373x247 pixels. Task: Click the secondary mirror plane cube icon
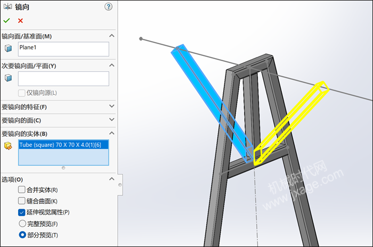coord(9,78)
